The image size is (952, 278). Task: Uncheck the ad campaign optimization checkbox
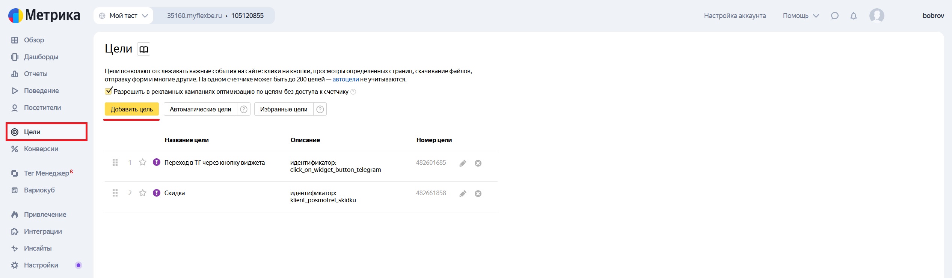click(109, 91)
